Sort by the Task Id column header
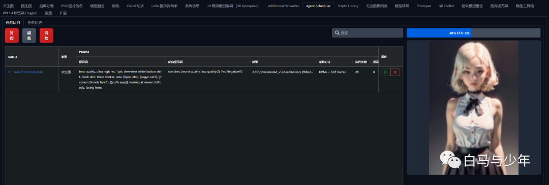The width and height of the screenshot is (549, 185). point(13,57)
